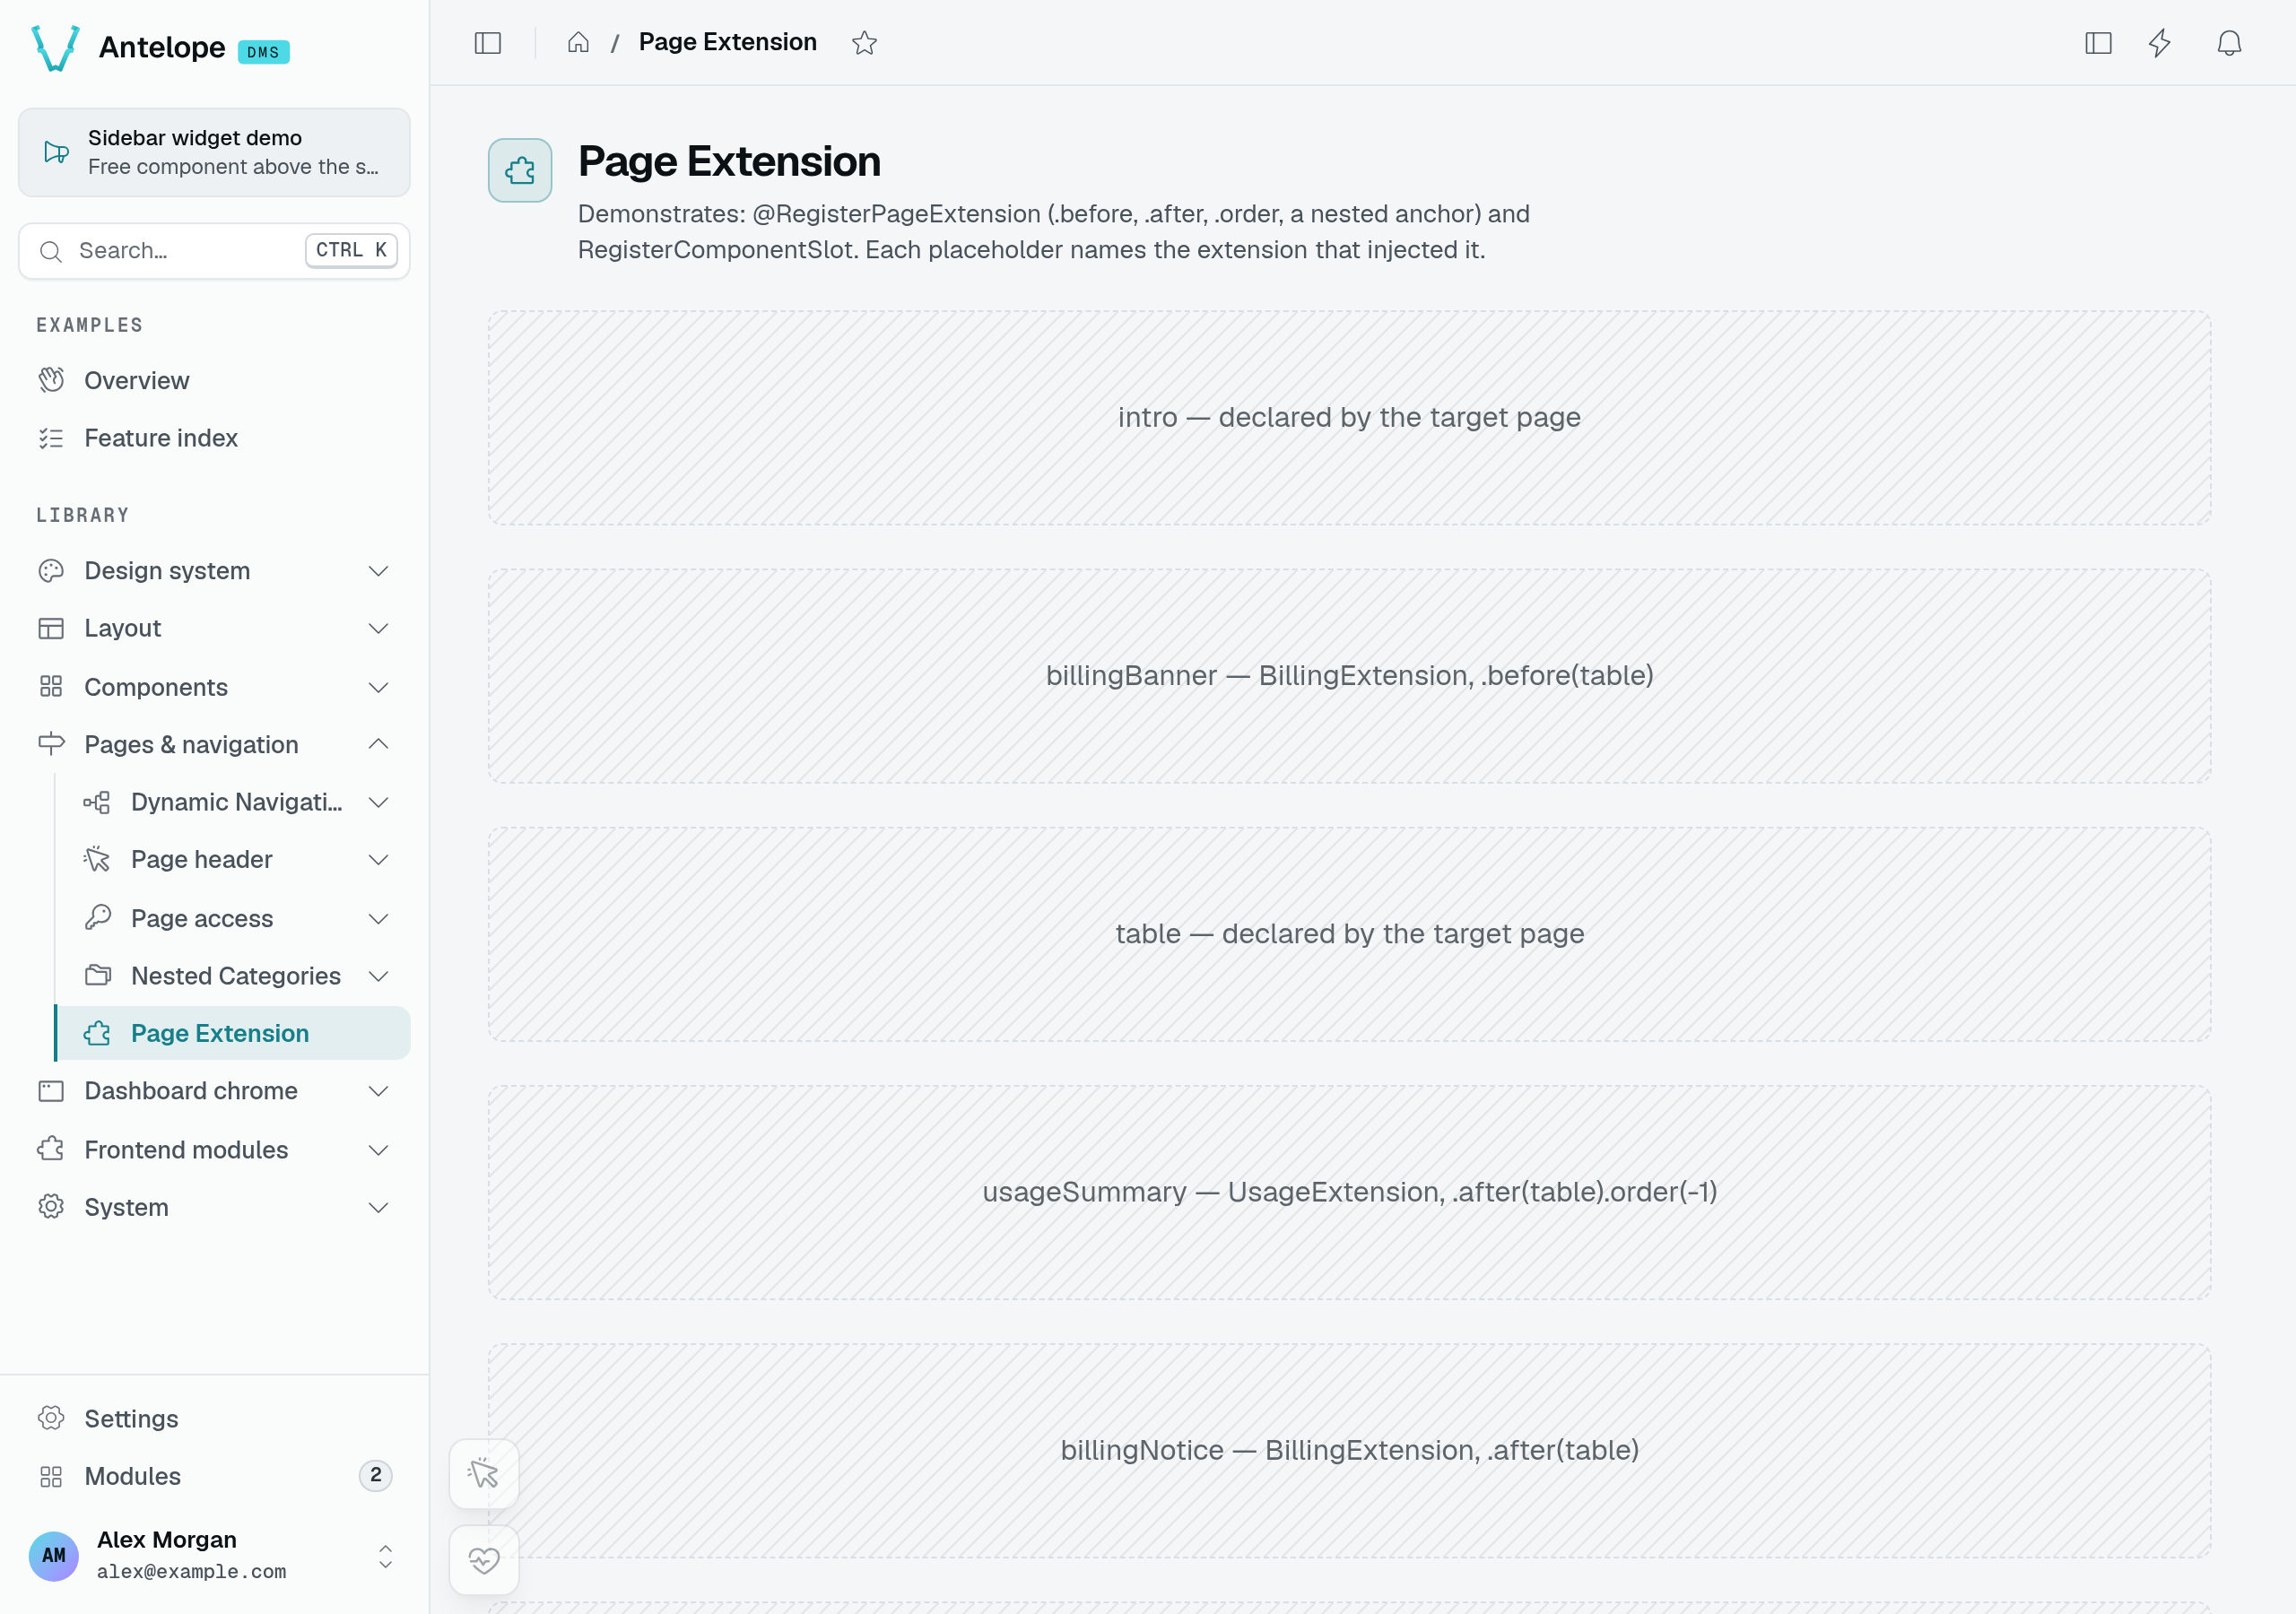Click the lightning bolt quick actions icon

2160,43
